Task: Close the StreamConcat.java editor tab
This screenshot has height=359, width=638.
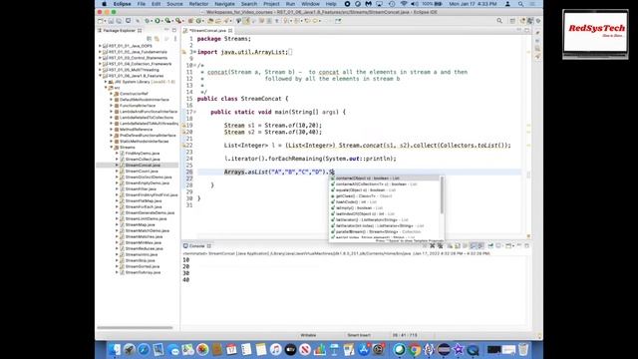Action: coord(230,31)
